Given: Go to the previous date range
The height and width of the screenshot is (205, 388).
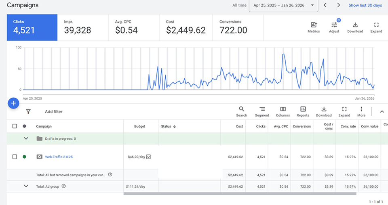Looking at the screenshot, I should (325, 5).
